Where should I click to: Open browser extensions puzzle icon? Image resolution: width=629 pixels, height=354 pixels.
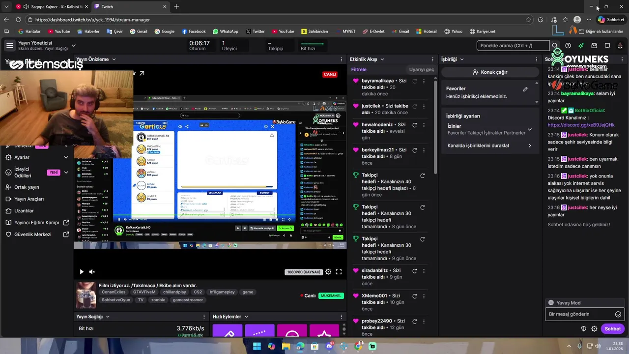[541, 20]
